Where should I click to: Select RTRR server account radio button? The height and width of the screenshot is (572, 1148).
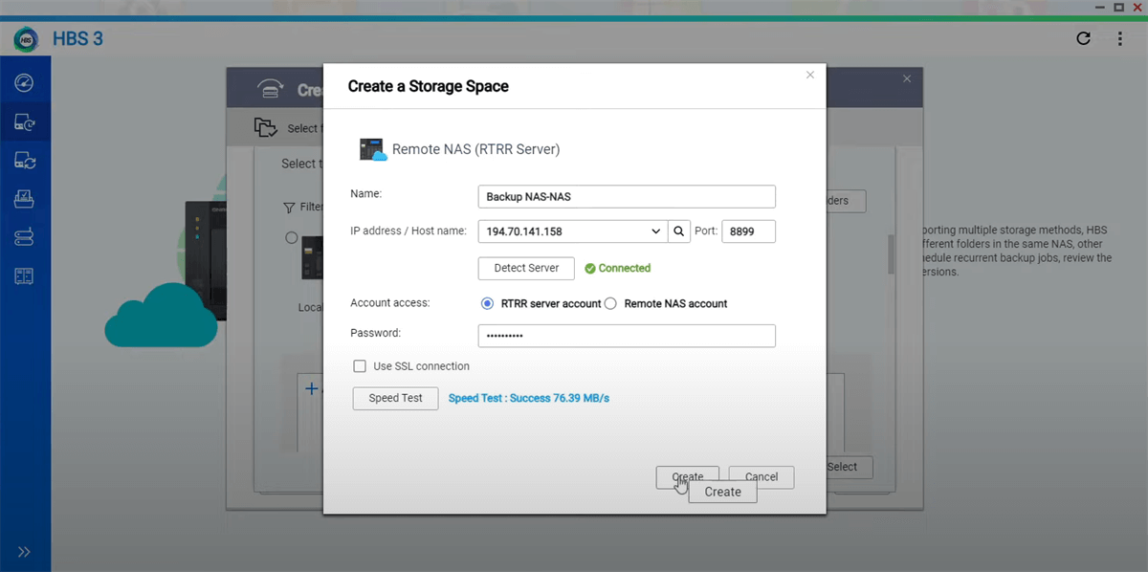[487, 303]
